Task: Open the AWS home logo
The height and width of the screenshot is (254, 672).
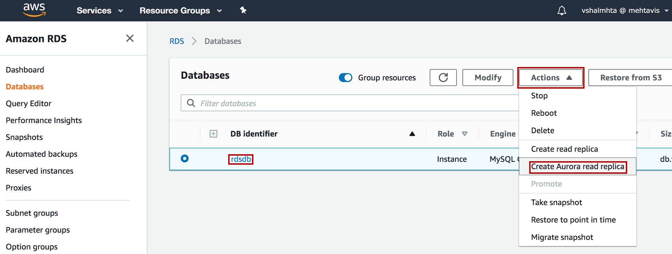Action: [34, 10]
